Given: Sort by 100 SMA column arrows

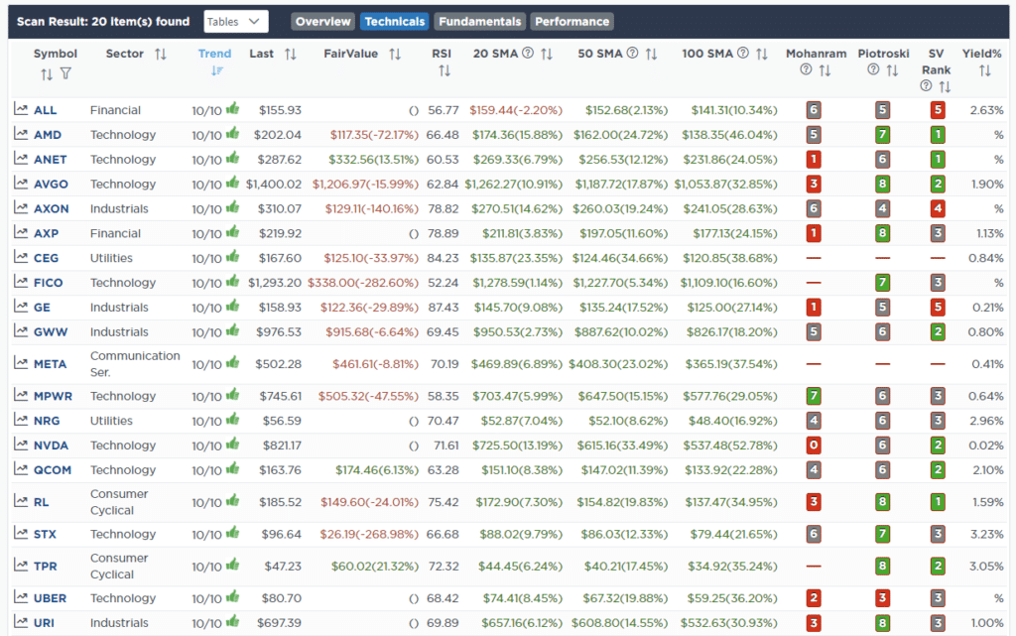Looking at the screenshot, I should (x=762, y=55).
